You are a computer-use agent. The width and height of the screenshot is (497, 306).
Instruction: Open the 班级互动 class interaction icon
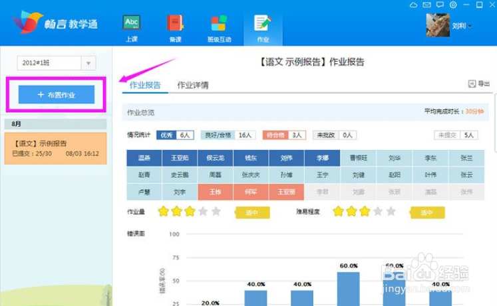219,23
